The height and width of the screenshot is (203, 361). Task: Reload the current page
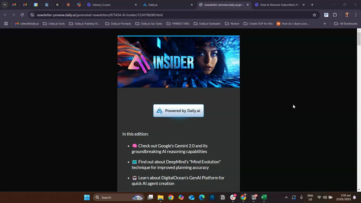click(x=22, y=15)
